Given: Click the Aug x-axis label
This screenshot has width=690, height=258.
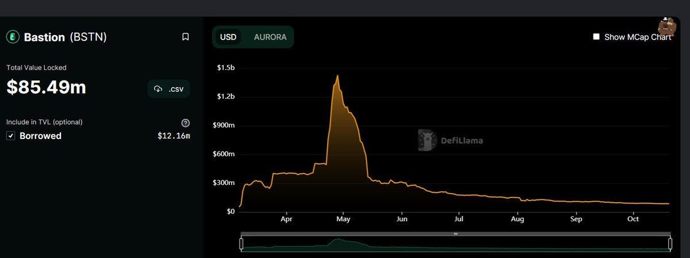Looking at the screenshot, I should pyautogui.click(x=517, y=220).
